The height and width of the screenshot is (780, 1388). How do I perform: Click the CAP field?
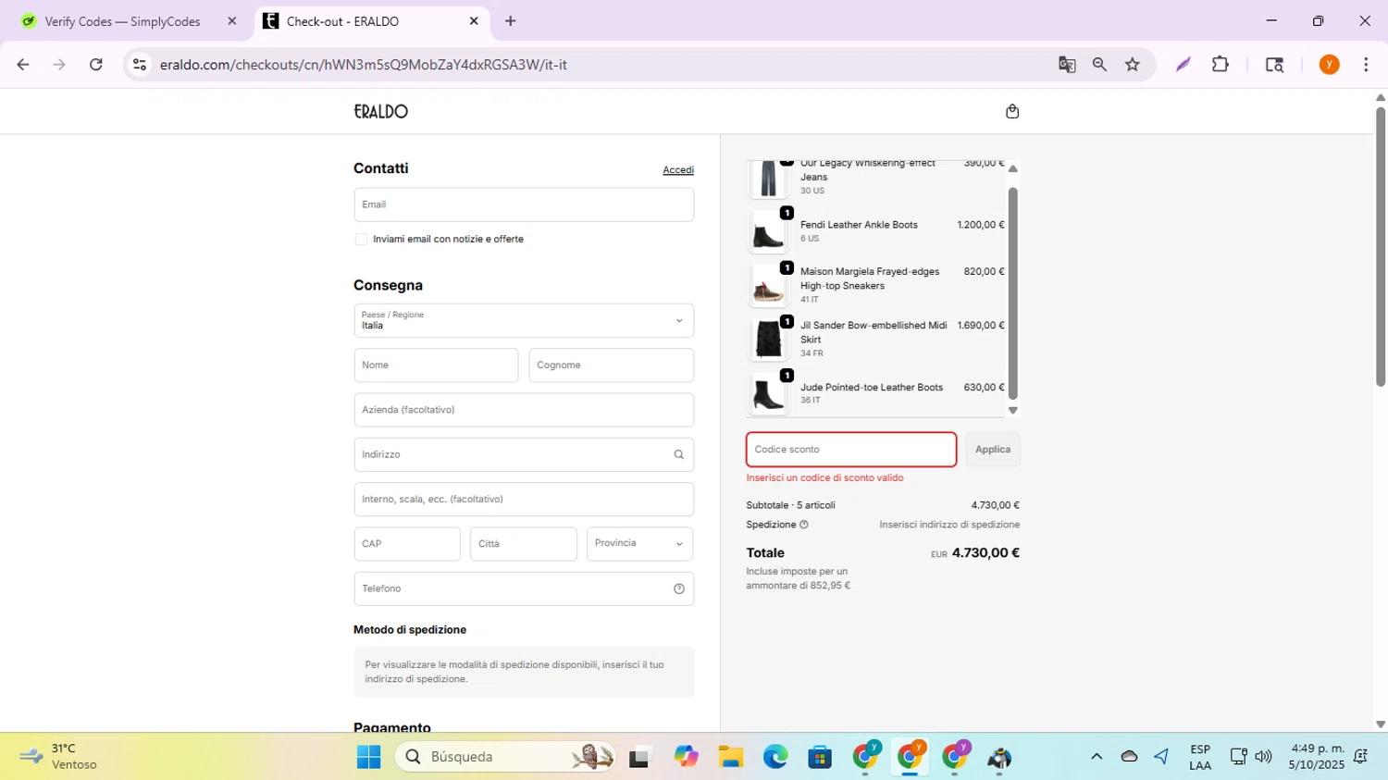407,544
